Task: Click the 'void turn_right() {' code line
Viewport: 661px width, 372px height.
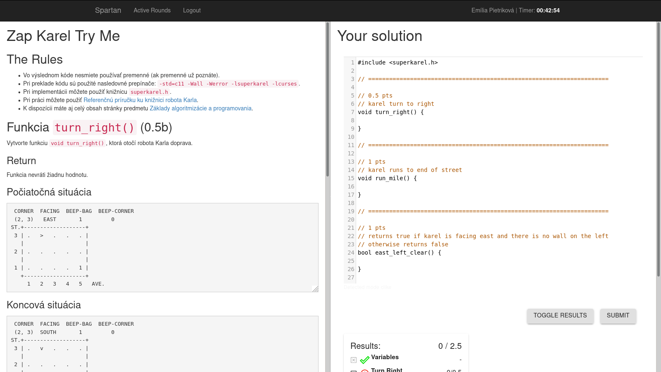Action: pos(391,112)
